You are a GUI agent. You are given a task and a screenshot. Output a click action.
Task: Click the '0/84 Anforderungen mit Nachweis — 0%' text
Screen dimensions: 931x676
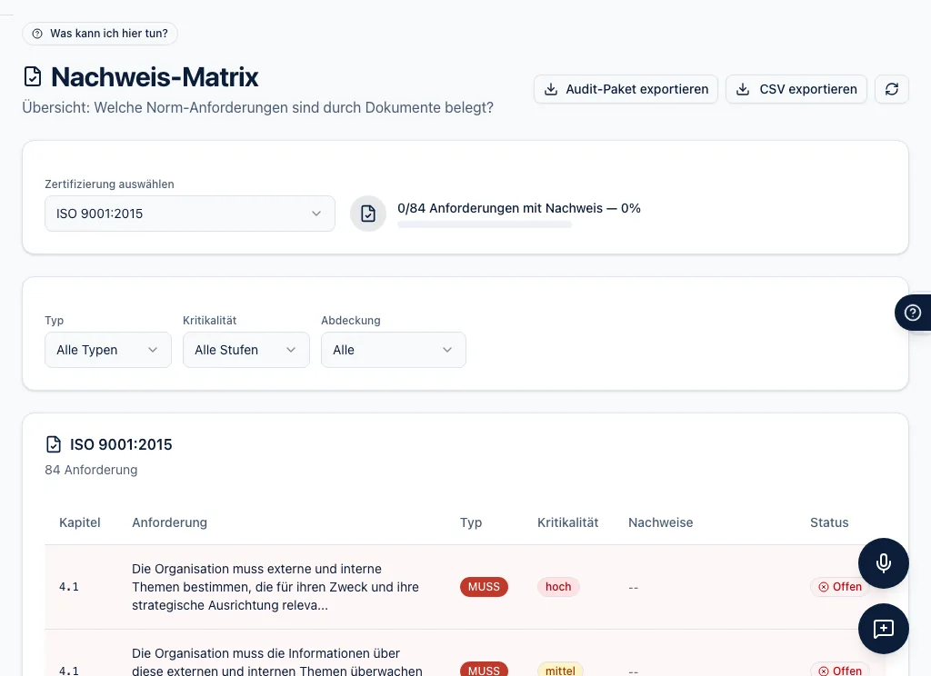[519, 208]
